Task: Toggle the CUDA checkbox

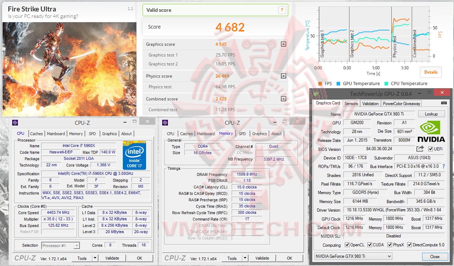Action: [x=370, y=245]
